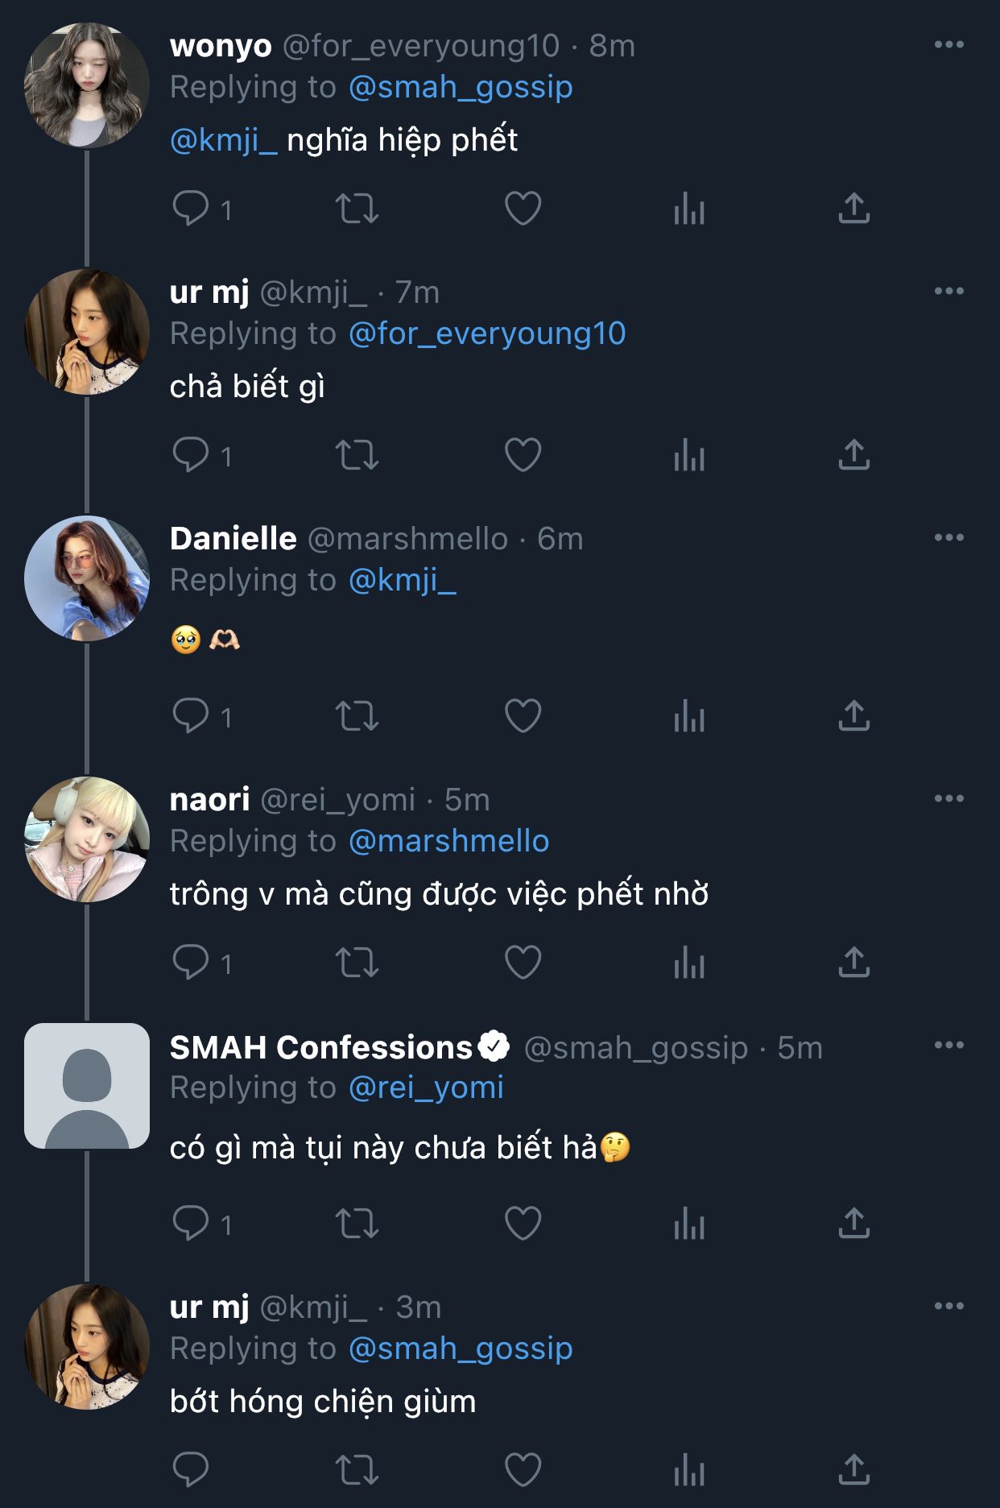1000x1508 pixels.
Task: Open more options menu on Danielle's tweet
Action: (x=948, y=538)
